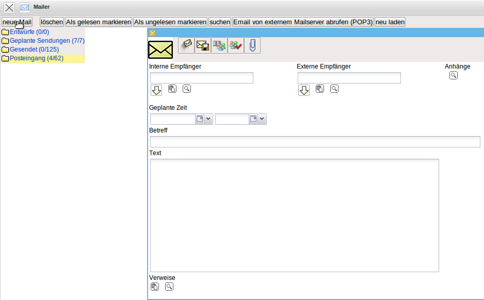Open the address book people icon
This screenshot has height=300, width=484.
[219, 45]
